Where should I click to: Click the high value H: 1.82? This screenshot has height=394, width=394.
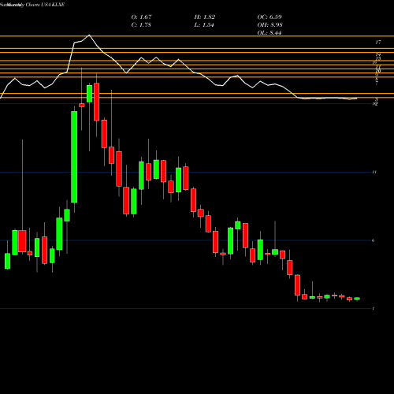click(x=205, y=17)
